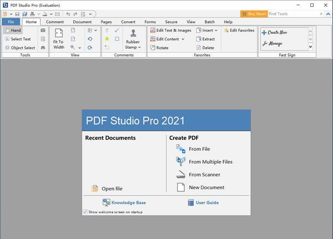The image size is (333, 239).
Task: Create PDF From Scanner
Action: (x=198, y=175)
